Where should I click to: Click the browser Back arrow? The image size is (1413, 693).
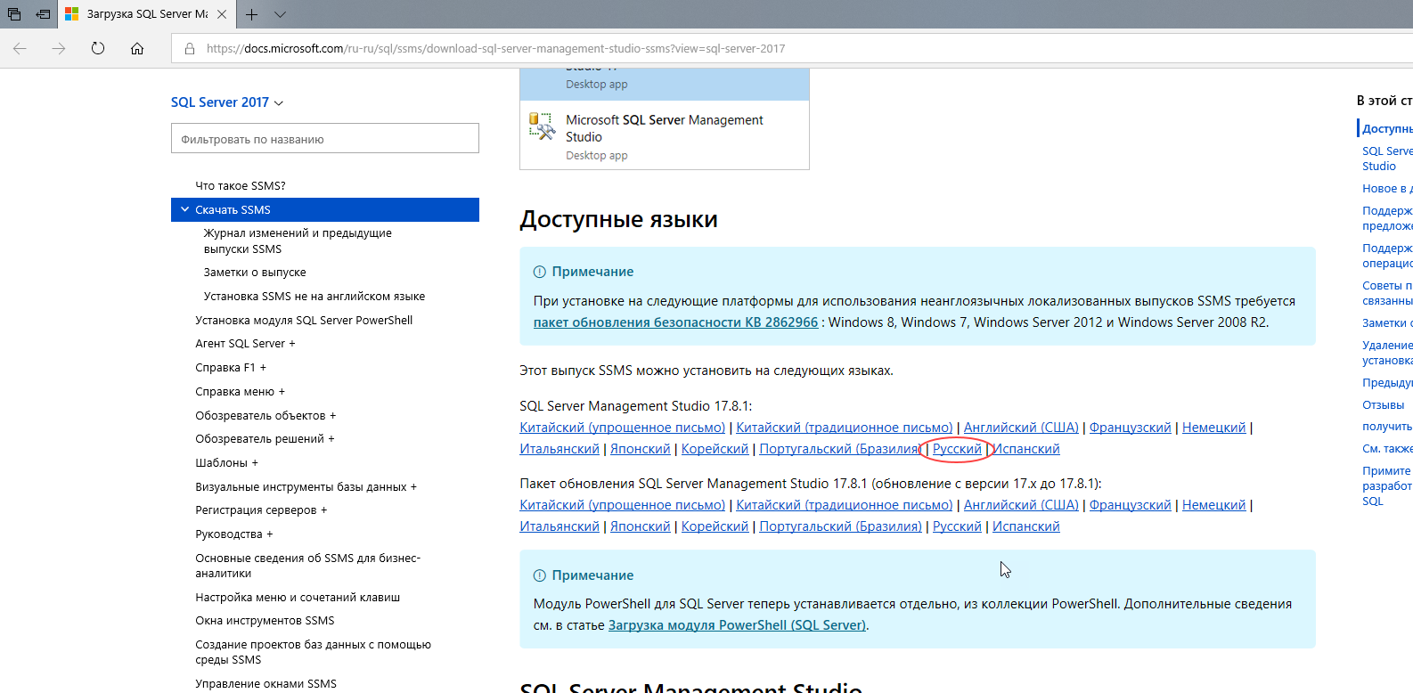point(20,48)
